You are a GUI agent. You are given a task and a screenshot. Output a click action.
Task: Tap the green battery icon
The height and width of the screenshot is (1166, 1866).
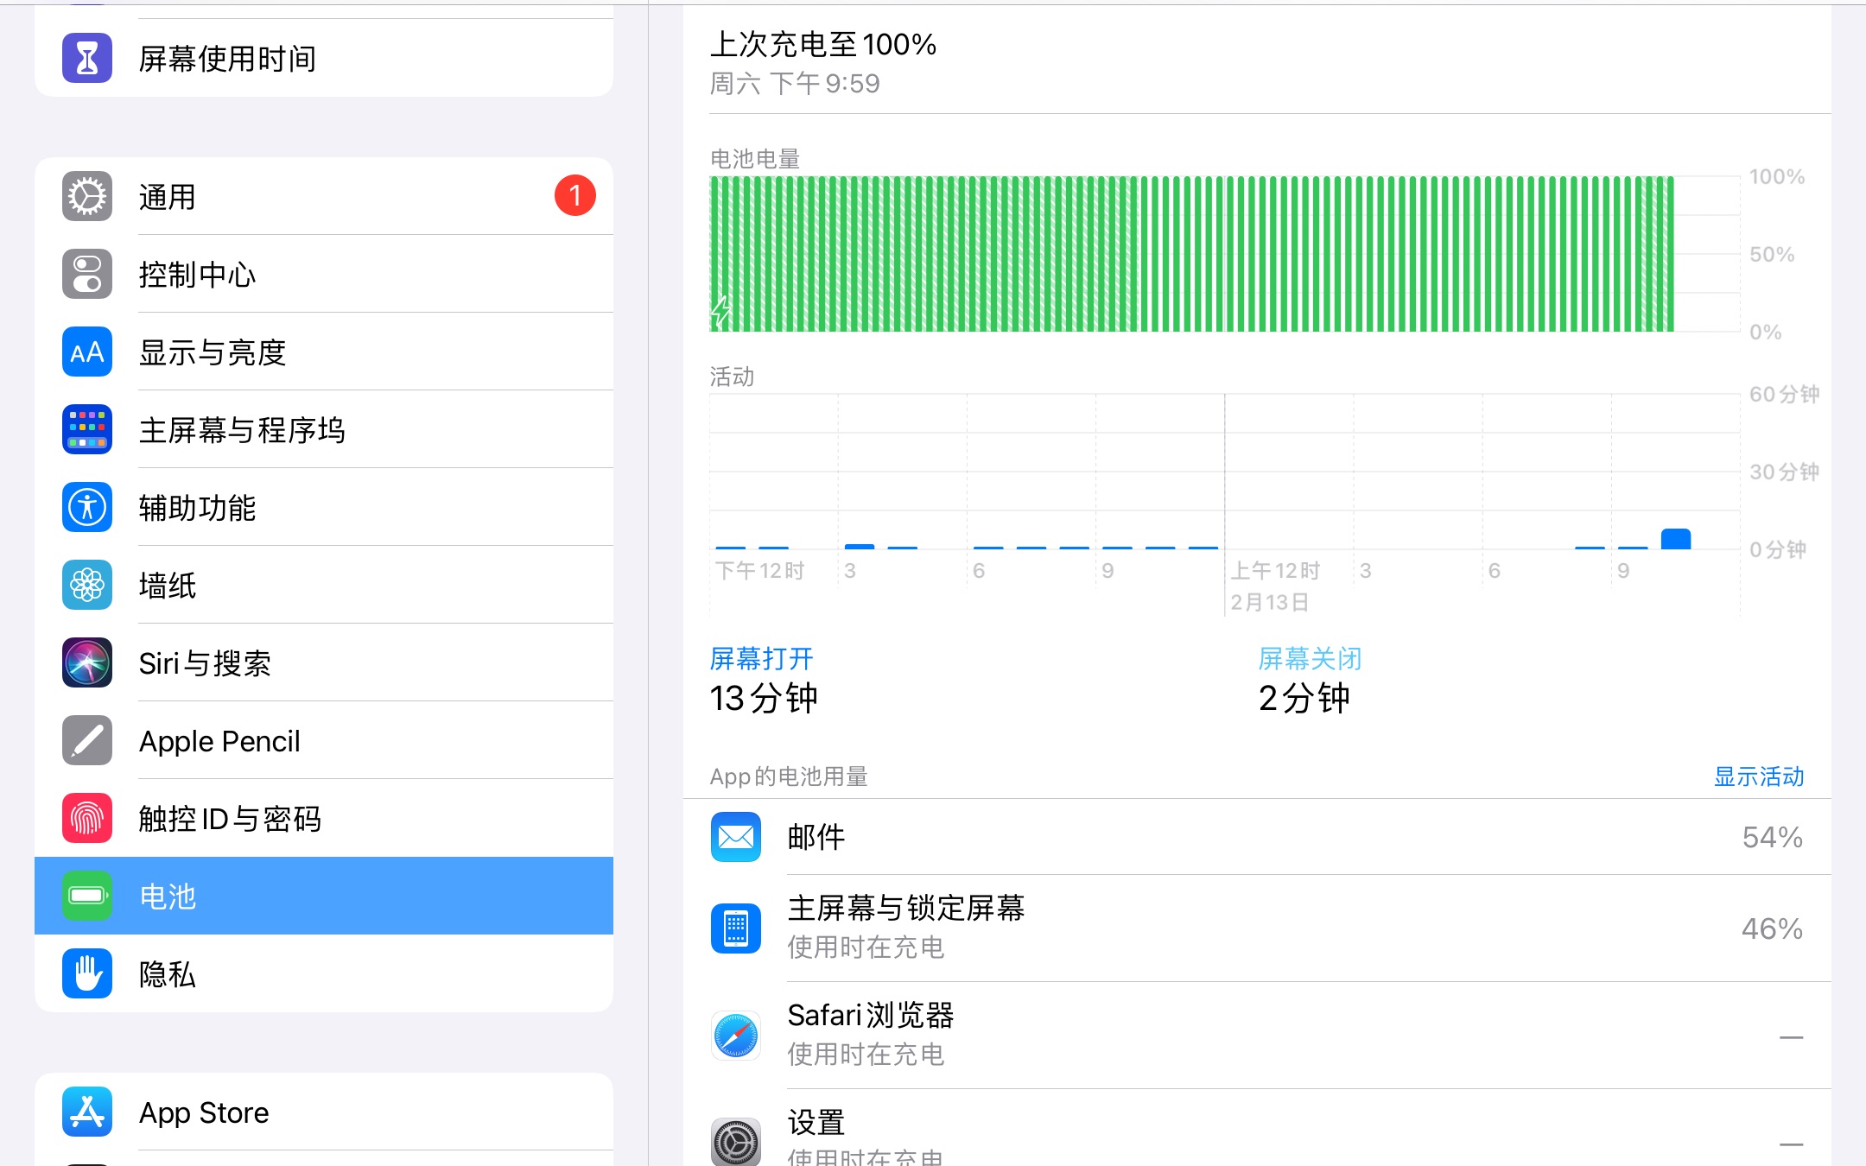87,896
